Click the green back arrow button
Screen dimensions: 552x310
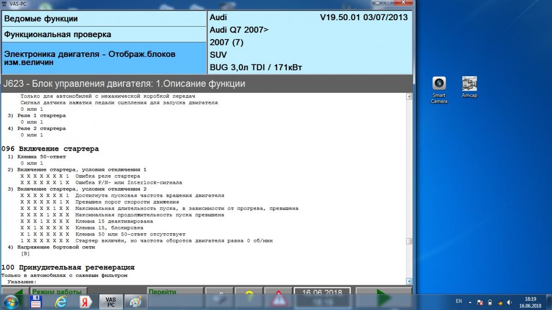click(15, 292)
